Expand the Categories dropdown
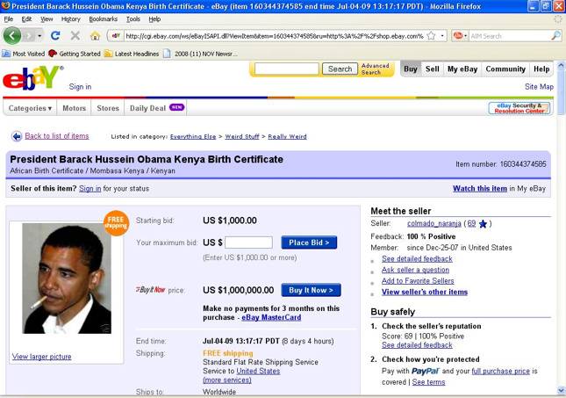The width and height of the screenshot is (566, 398). [x=30, y=108]
